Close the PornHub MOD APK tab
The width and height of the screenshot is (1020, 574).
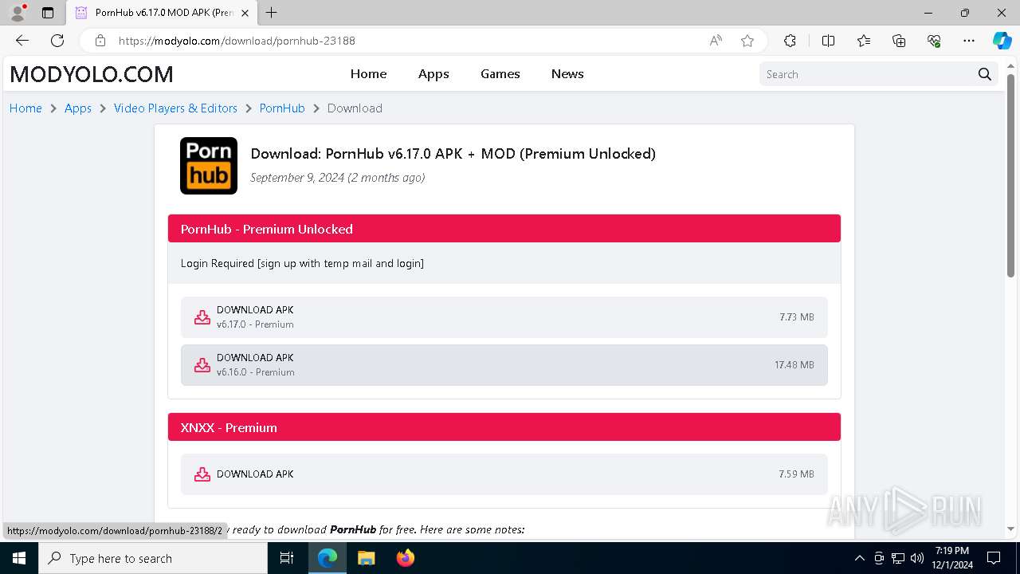(245, 13)
